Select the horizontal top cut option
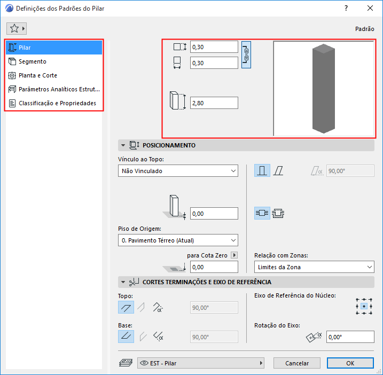 coord(126,307)
